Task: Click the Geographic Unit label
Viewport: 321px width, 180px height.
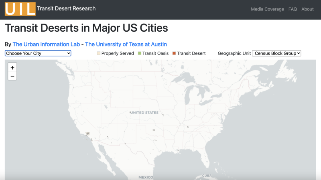Action: tap(234, 53)
